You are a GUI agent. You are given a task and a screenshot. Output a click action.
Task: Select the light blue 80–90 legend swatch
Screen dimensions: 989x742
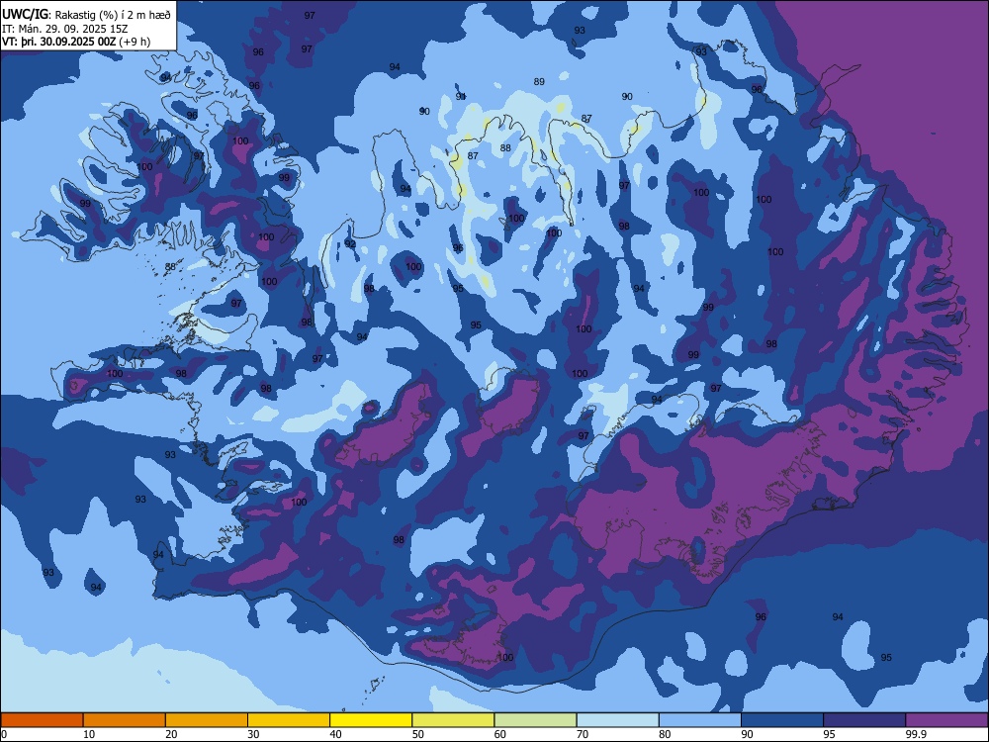pos(700,720)
